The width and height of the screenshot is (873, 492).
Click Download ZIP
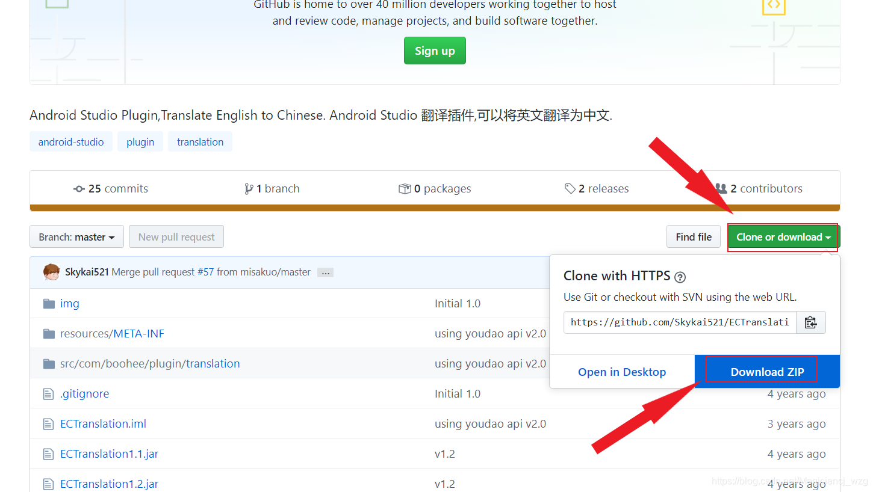point(767,372)
